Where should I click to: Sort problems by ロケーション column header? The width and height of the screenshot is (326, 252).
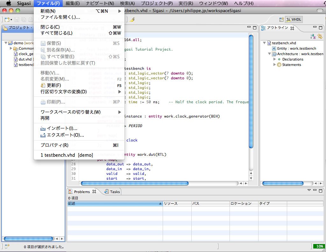244,204
